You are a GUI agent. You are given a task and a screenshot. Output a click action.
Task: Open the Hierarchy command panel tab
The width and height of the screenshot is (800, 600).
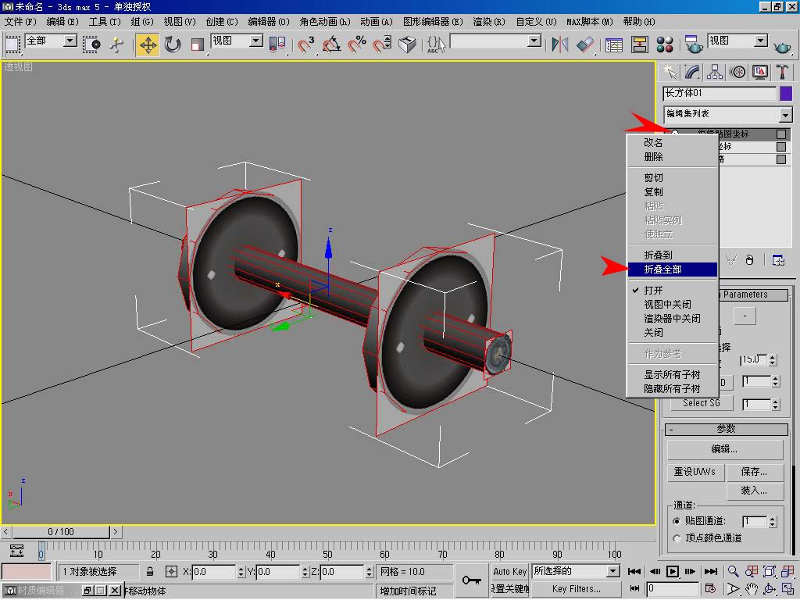pyautogui.click(x=715, y=72)
